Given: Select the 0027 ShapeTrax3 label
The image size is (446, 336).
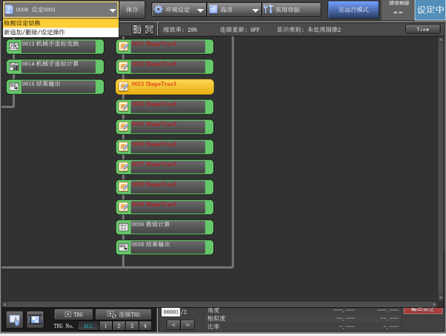Looking at the screenshot, I should (x=154, y=164).
